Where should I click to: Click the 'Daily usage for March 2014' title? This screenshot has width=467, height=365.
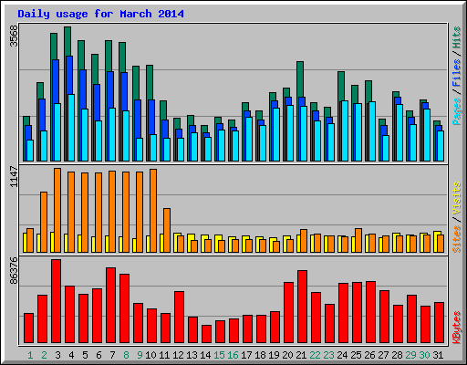pos(100,14)
